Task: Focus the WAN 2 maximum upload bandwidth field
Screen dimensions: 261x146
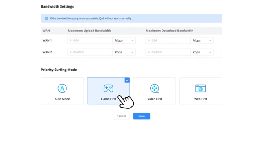Action: tap(90, 52)
